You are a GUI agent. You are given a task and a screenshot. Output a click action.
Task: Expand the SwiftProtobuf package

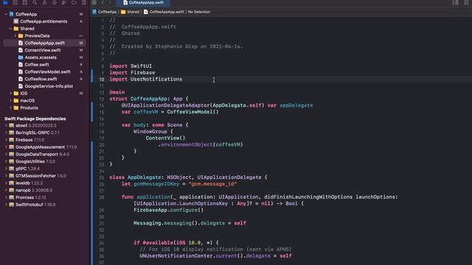click(x=6, y=205)
